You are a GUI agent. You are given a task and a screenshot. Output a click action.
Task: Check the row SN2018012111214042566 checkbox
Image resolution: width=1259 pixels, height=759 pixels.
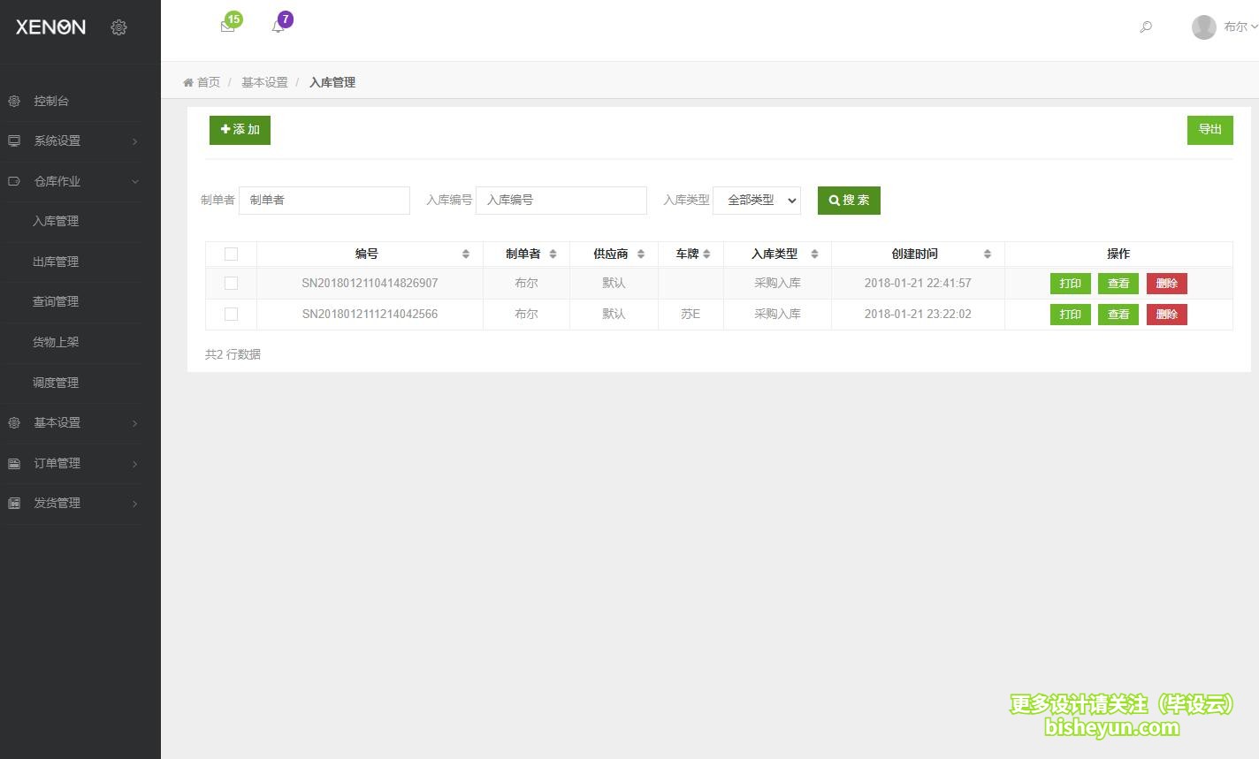(x=231, y=314)
